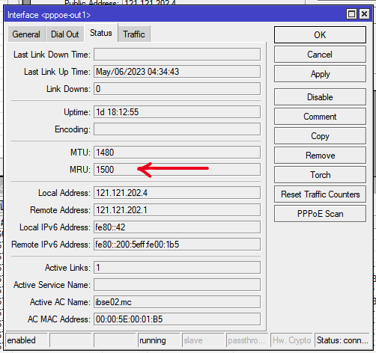Copy the interface configuration
Viewport: 376px width, 353px height.
320,136
